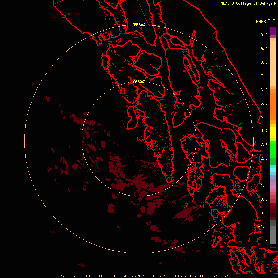The height and width of the screenshot is (278, 278).
Task: Click the 1.0 legend value
Action: (x=264, y=186)
